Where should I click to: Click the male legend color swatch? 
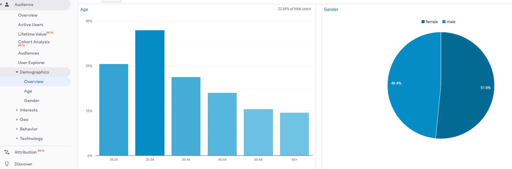444,22
